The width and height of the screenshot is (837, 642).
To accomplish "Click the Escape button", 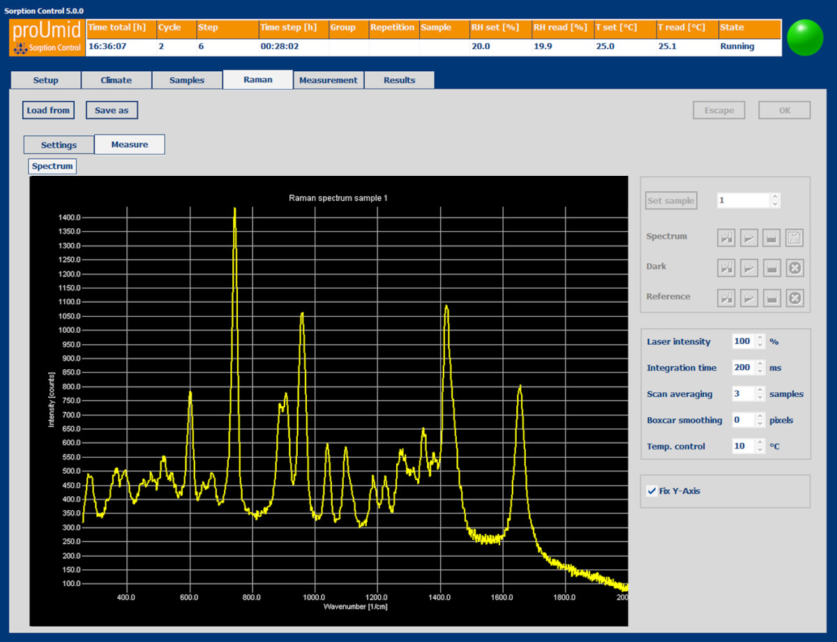I will (719, 110).
